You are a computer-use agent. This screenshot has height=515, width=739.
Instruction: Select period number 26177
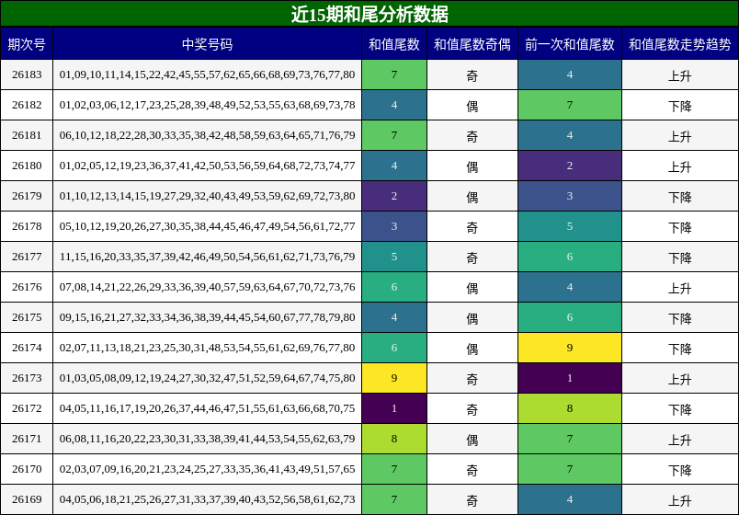tap(27, 257)
